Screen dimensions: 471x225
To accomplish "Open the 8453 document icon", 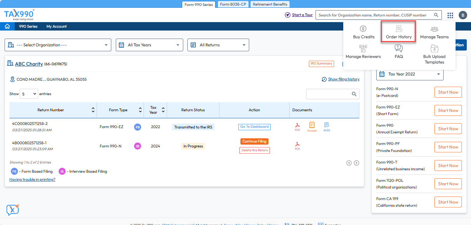I will 327,127.
